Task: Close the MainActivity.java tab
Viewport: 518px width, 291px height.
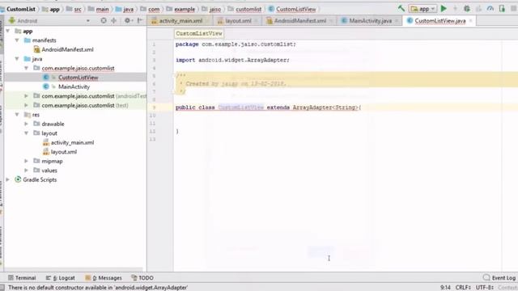Action: coord(397,21)
